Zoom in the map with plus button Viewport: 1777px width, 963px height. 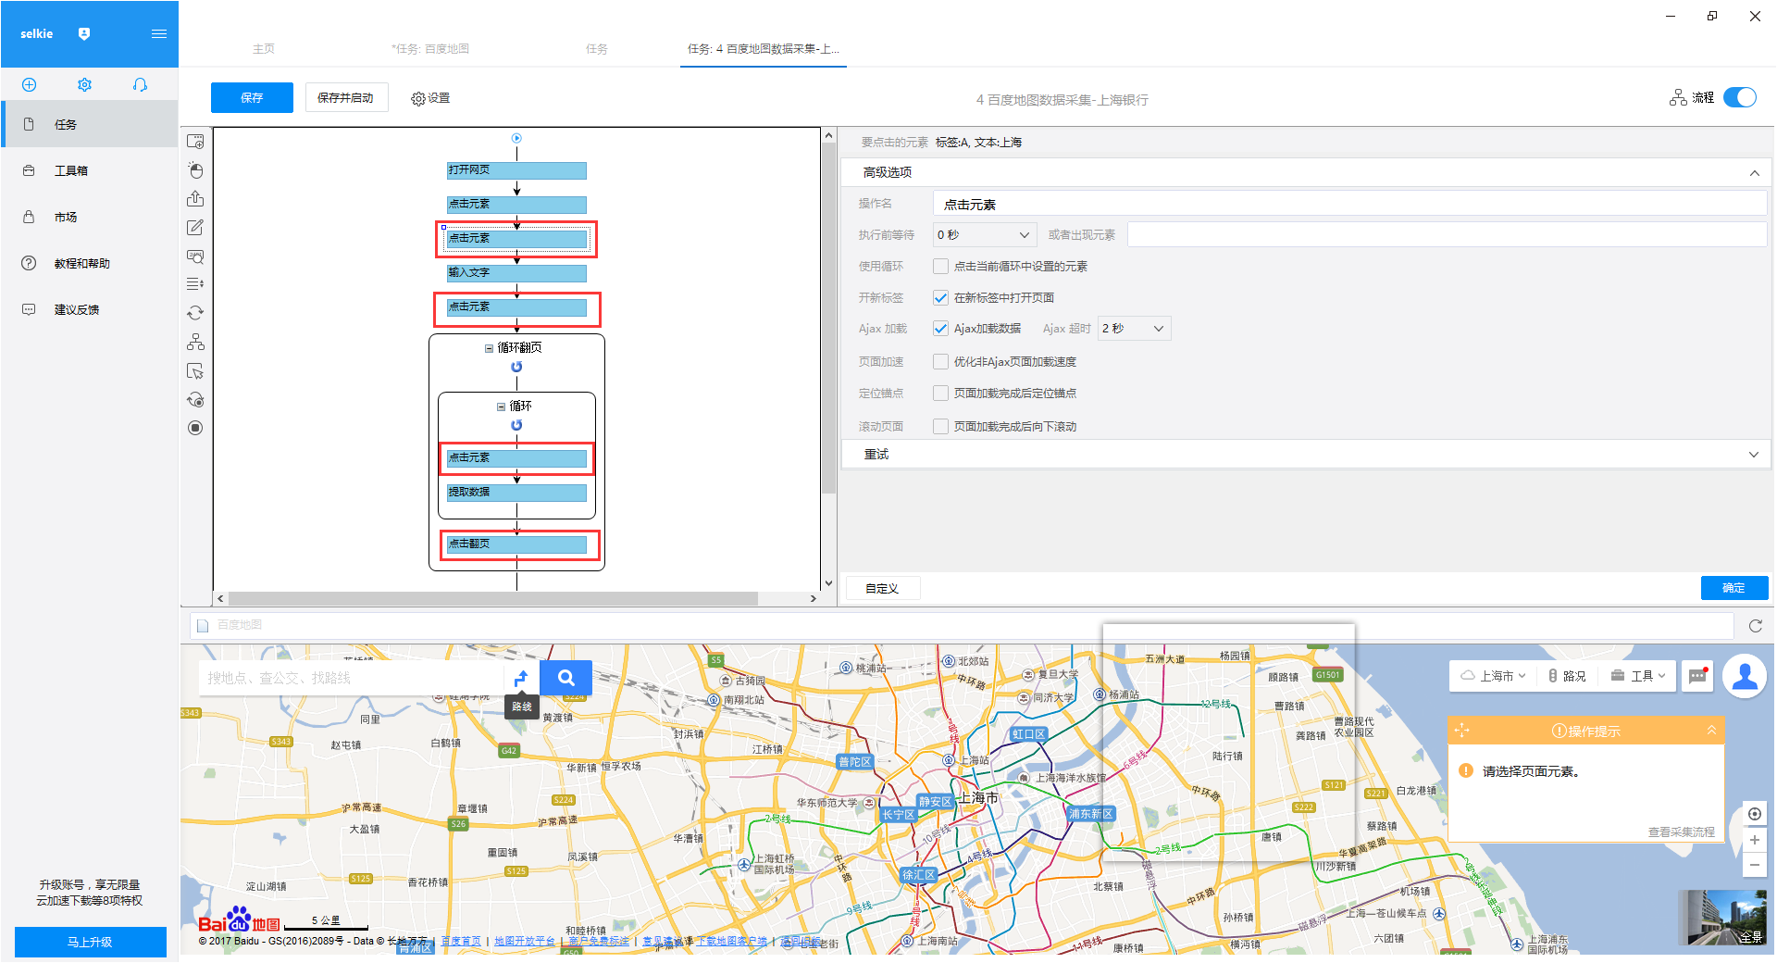pos(1754,840)
